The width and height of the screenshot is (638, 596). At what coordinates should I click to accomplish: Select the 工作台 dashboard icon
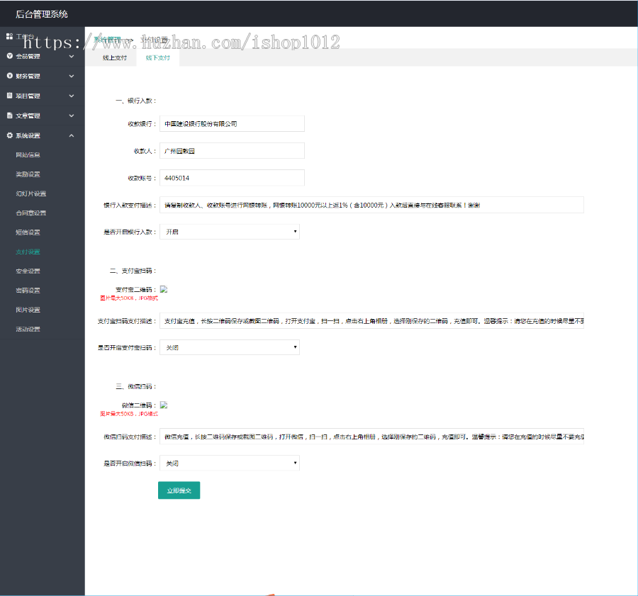(x=9, y=36)
